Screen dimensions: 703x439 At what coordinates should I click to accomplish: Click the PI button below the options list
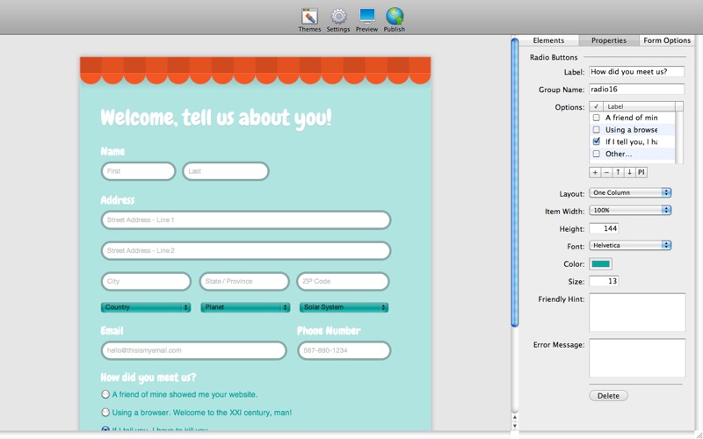point(641,172)
